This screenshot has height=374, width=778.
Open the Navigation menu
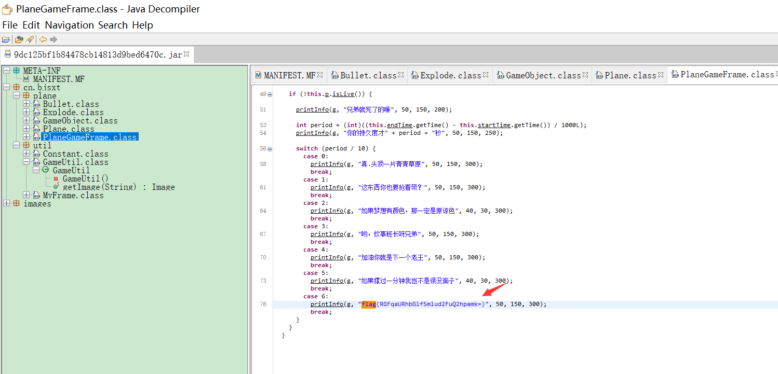tap(69, 25)
